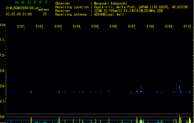The height and width of the screenshot is (123, 194).
Task: Click the ICOM IC-706mkII receiver value
Action: click(128, 11)
